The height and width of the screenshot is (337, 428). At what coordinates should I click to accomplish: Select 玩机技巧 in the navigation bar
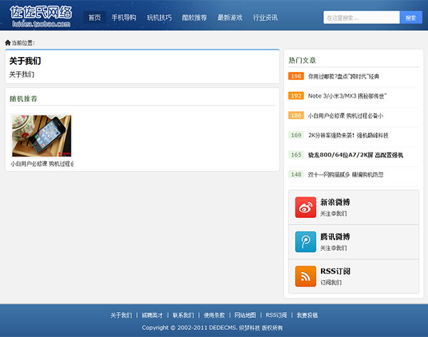[x=159, y=17]
